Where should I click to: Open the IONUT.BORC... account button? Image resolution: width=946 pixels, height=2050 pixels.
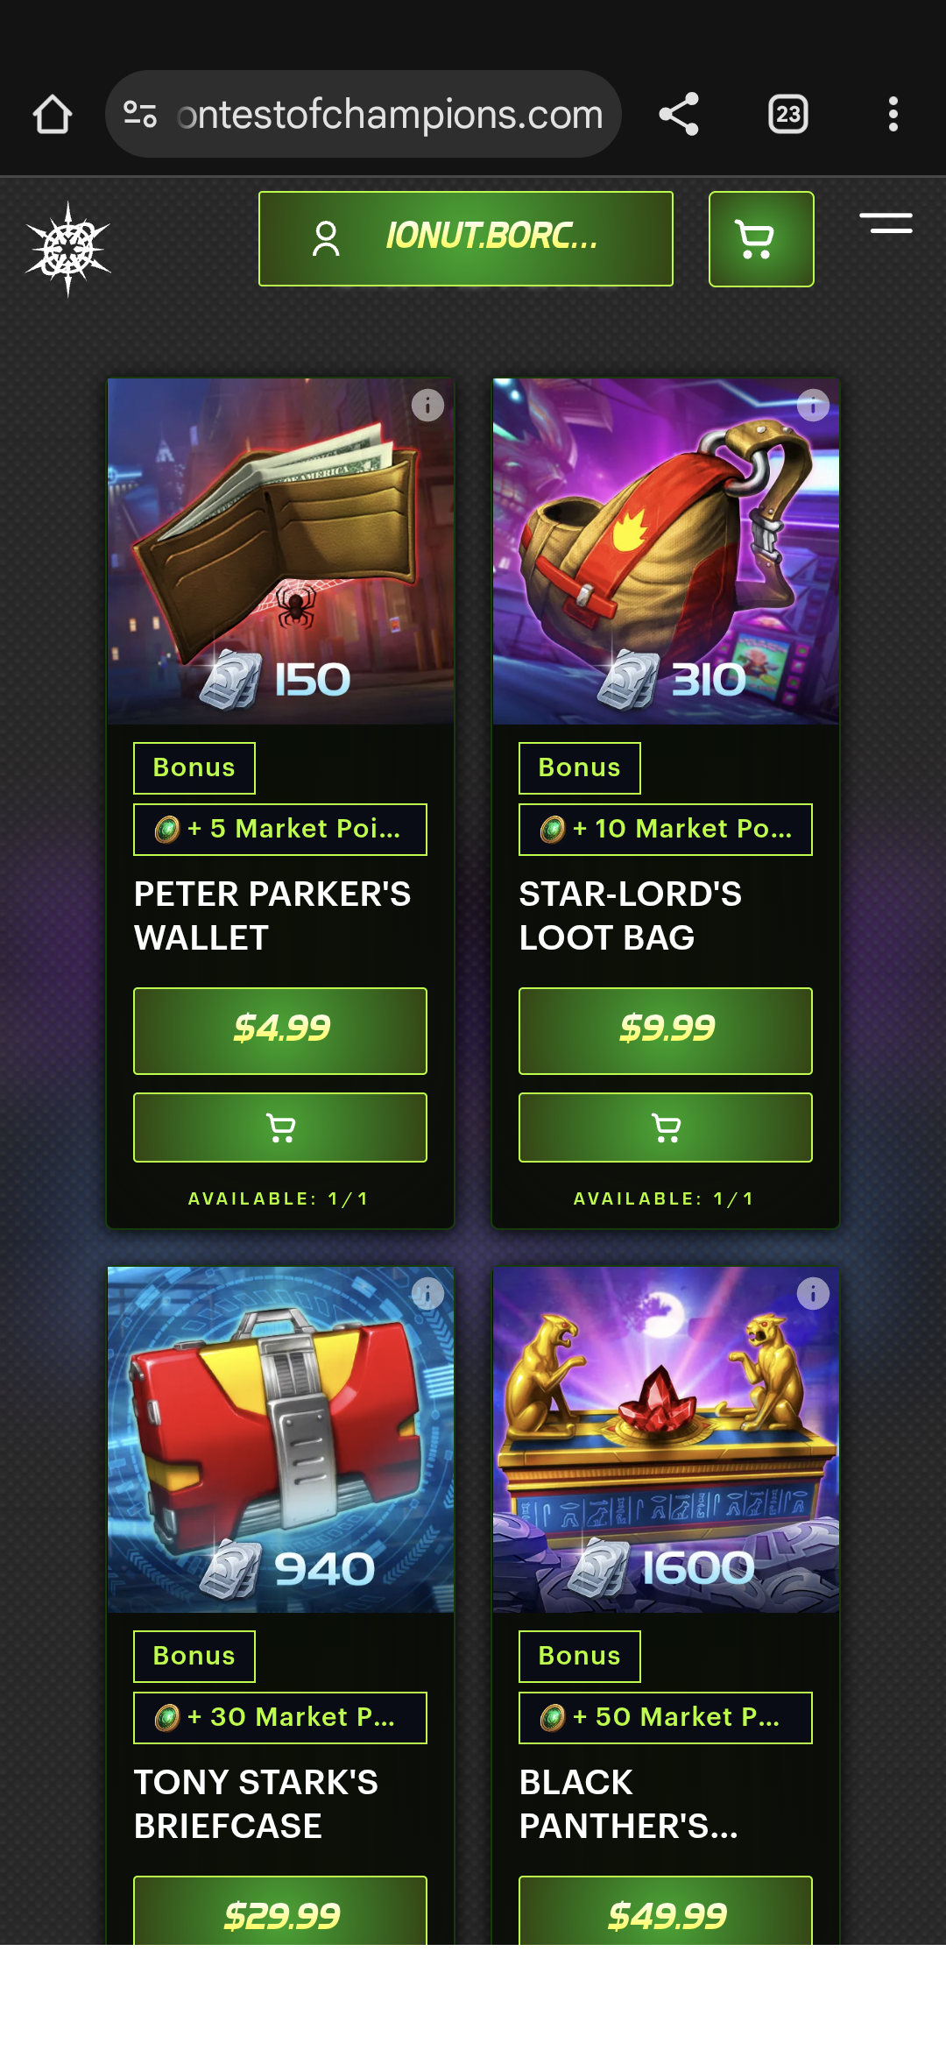466,238
